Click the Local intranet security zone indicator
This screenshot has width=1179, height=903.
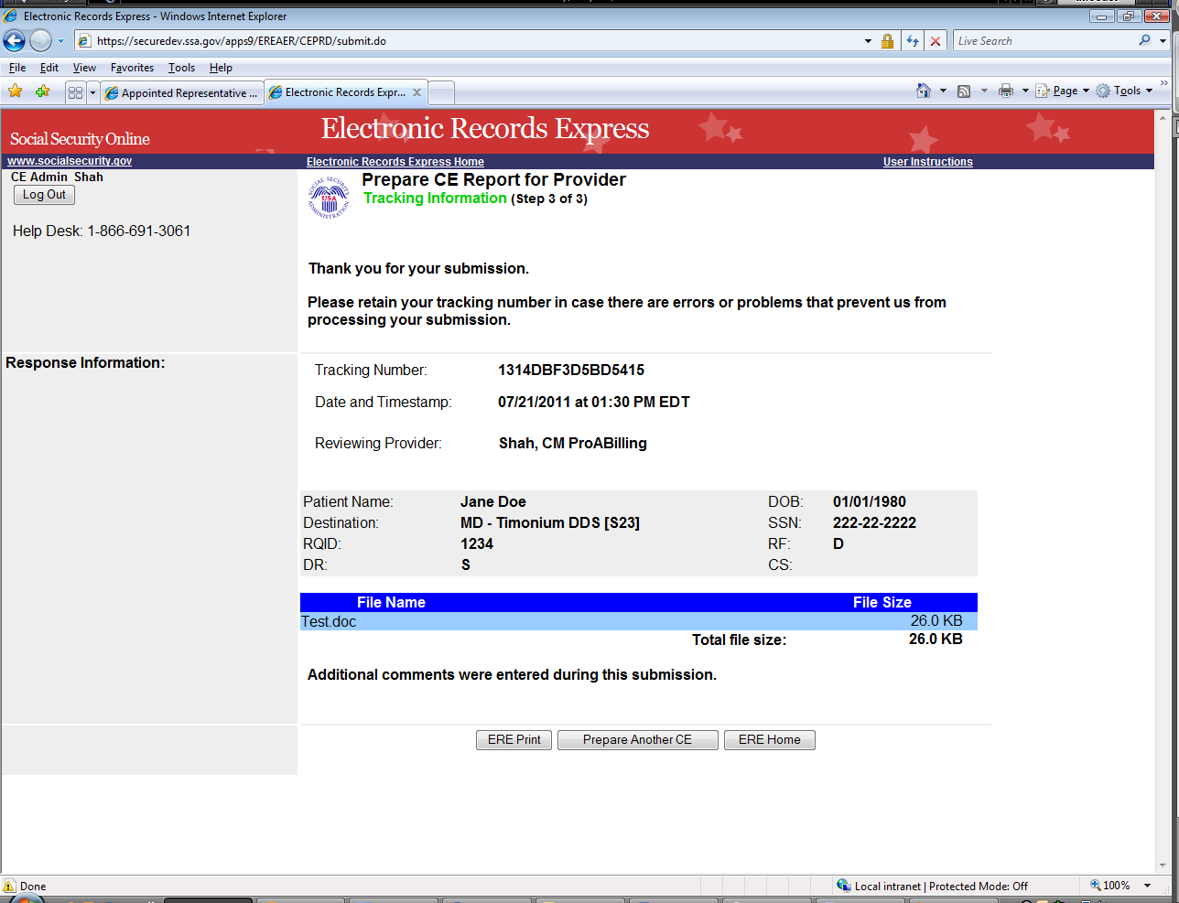tap(932, 886)
